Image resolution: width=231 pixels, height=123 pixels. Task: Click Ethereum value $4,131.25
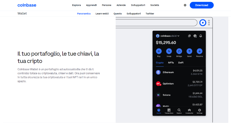coord(198,71)
